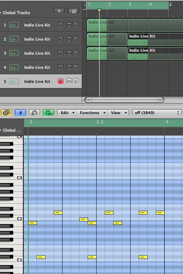Mute track 3
The width and height of the screenshot is (183, 274).
(69, 53)
